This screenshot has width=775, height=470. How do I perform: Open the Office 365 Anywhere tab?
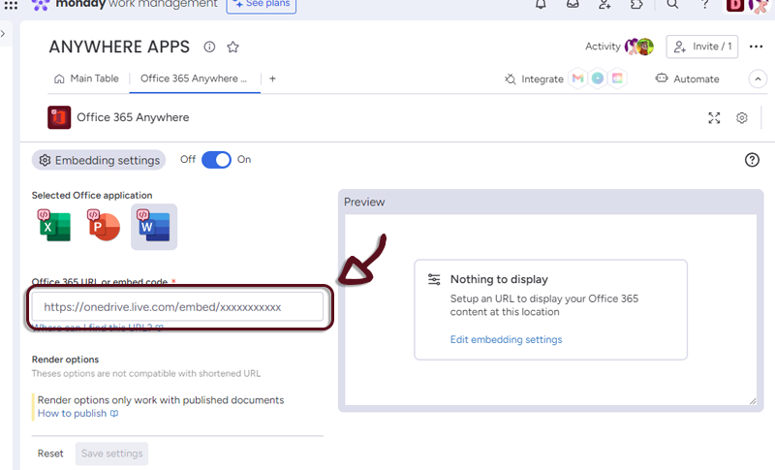[x=194, y=78]
